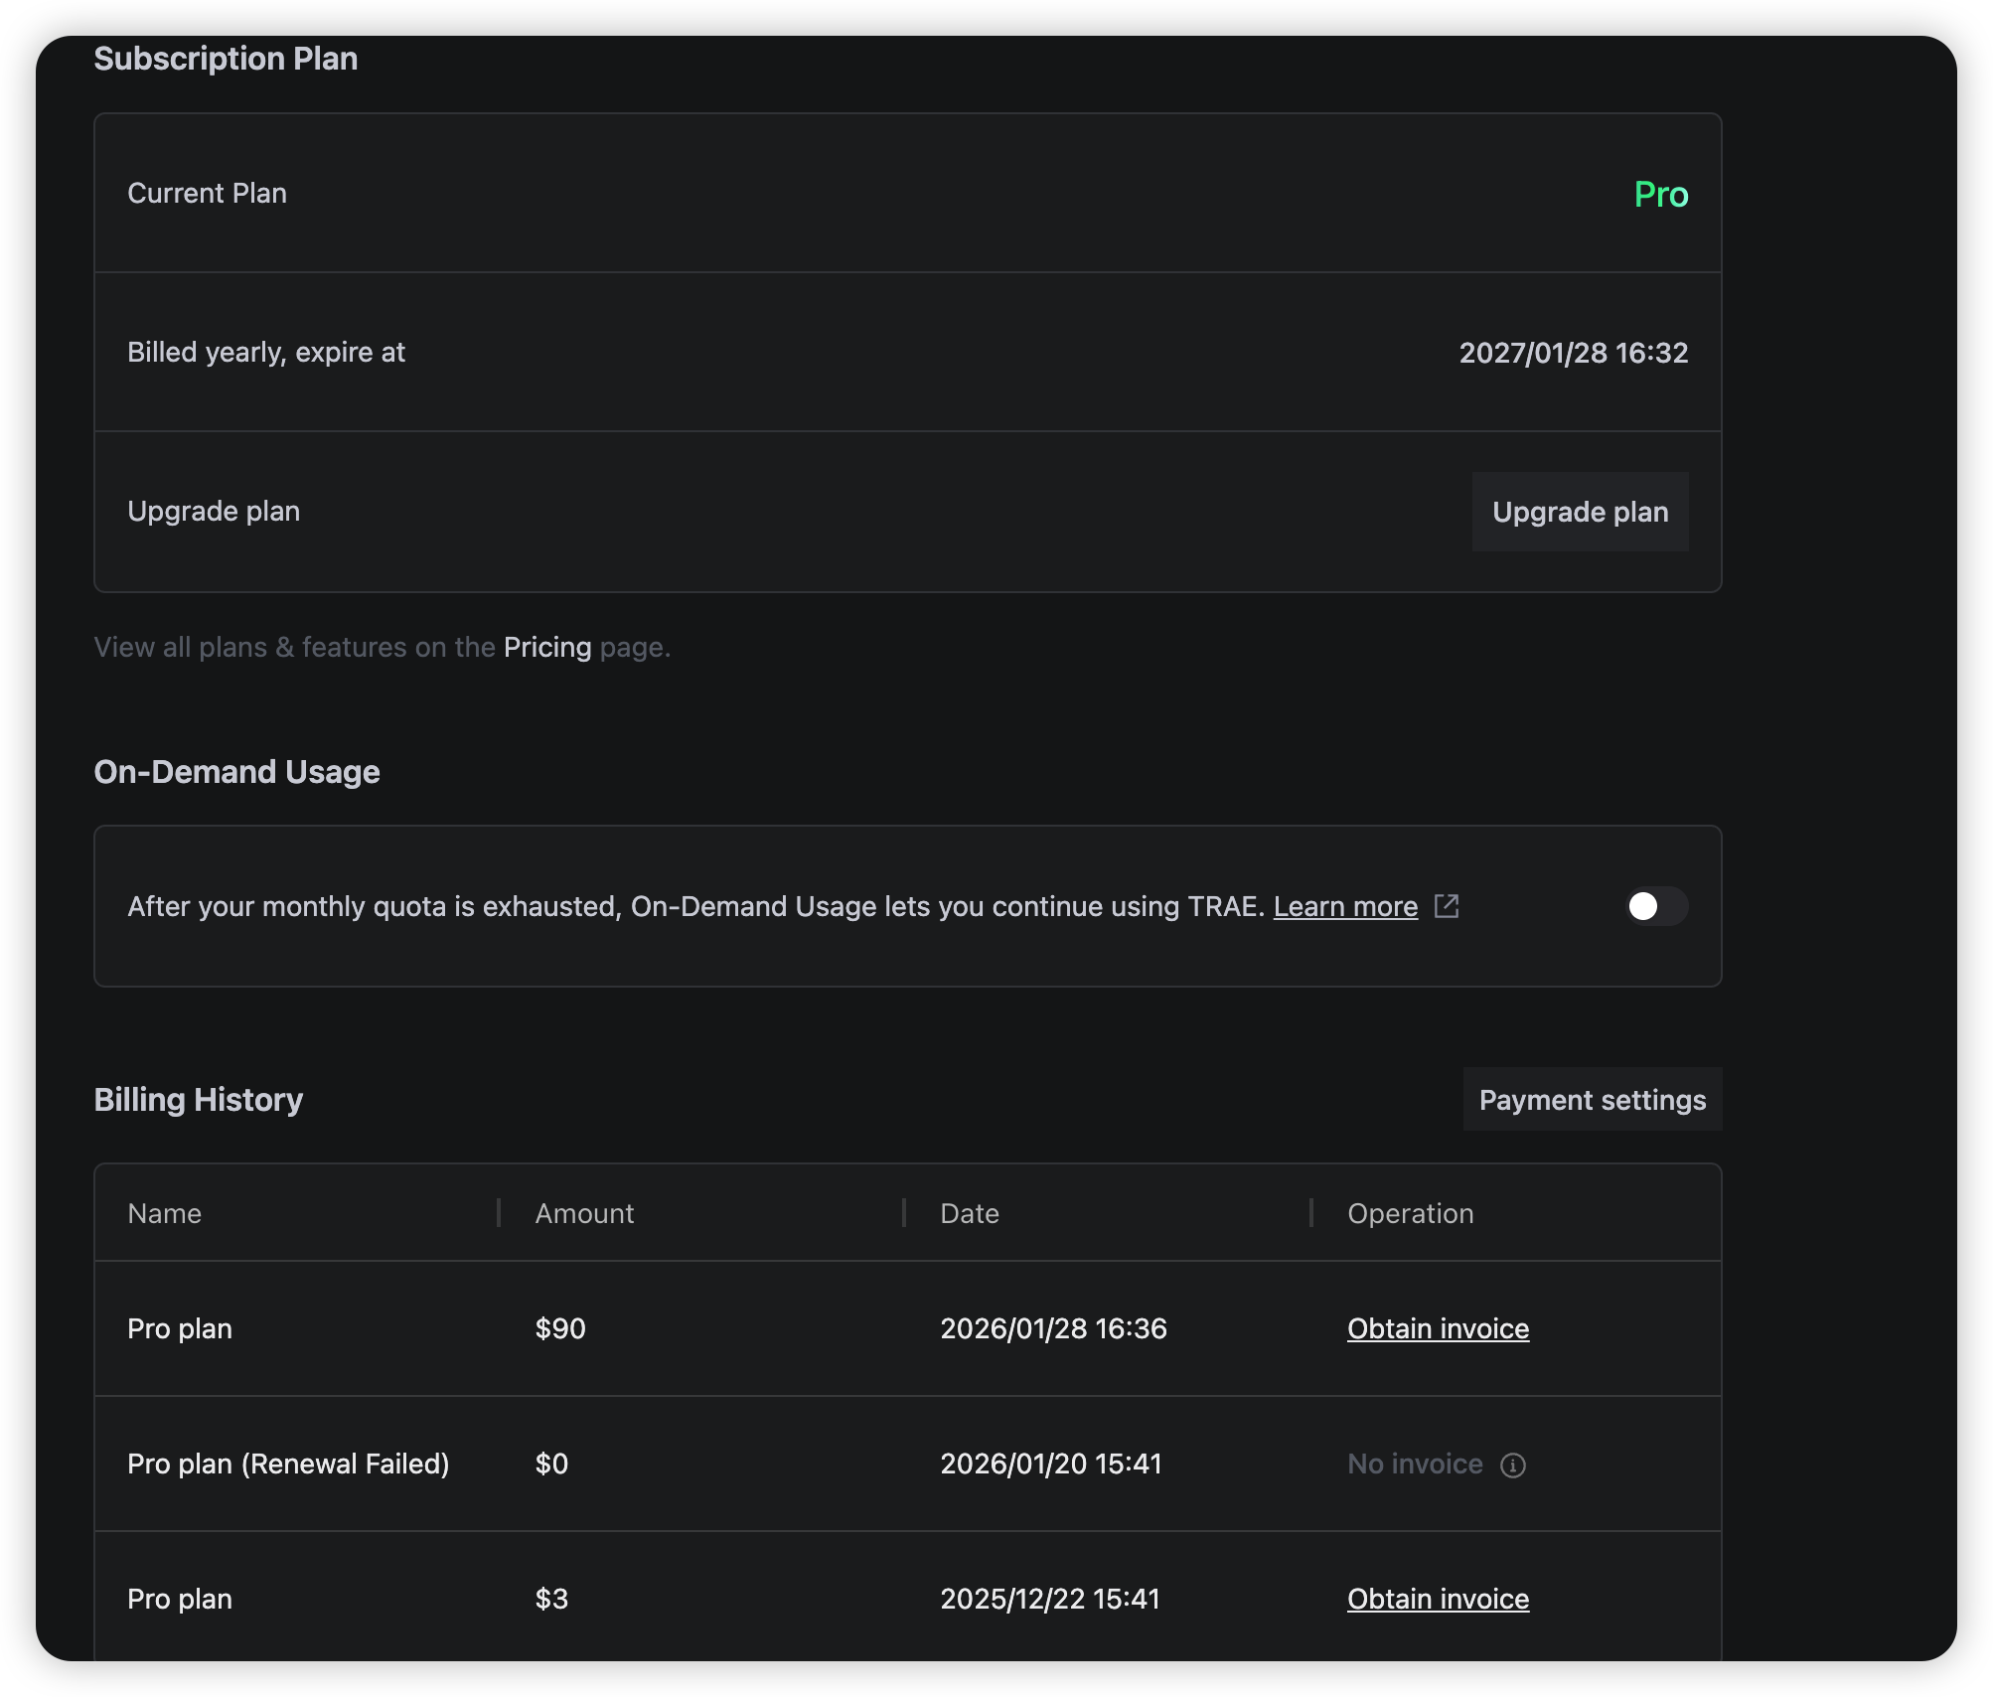This screenshot has height=1697, width=1993.
Task: Open Payment settings
Action: click(1592, 1100)
